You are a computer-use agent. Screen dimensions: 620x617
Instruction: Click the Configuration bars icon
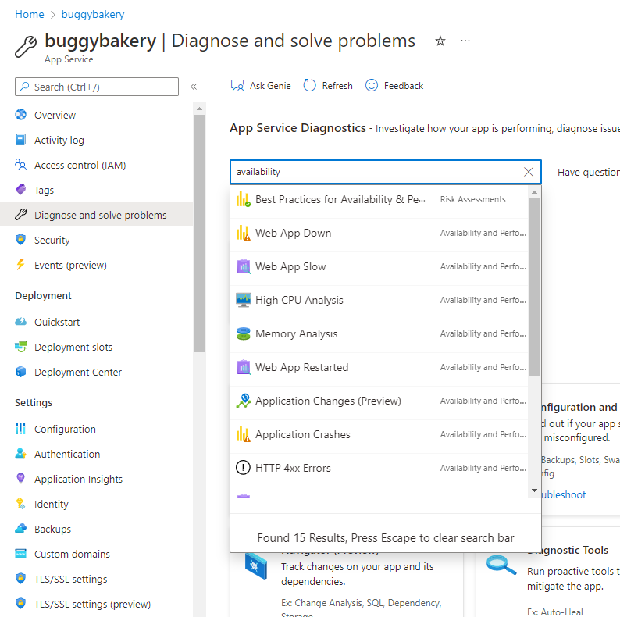pos(20,428)
